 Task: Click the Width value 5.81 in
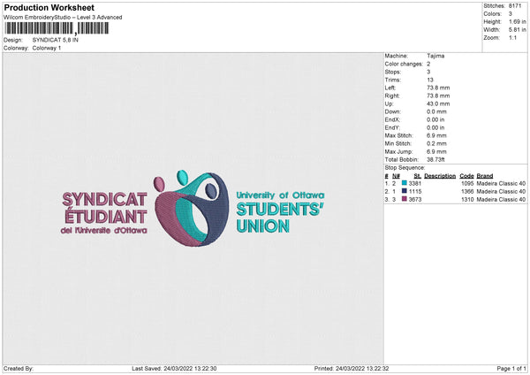click(518, 30)
